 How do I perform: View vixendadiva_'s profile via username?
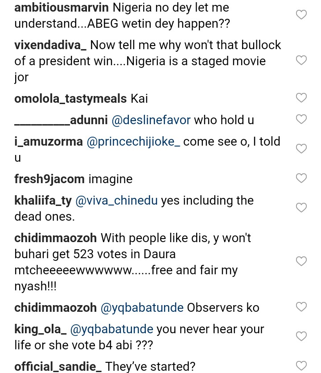[x=52, y=45]
